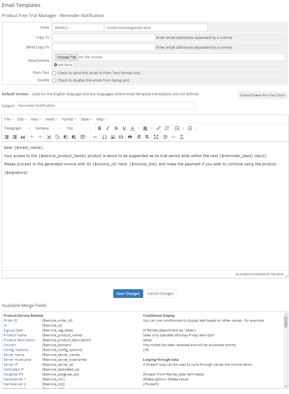Insert or edit link icon

pos(159,128)
